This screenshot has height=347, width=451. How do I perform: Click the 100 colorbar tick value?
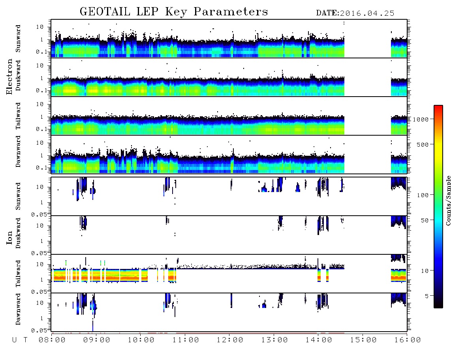pos(423,195)
